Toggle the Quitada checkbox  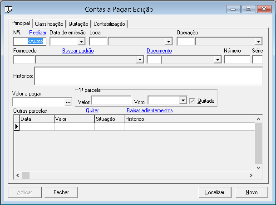pos(192,100)
